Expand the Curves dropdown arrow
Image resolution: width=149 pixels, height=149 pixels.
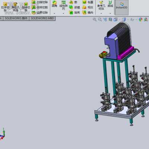(110, 13)
